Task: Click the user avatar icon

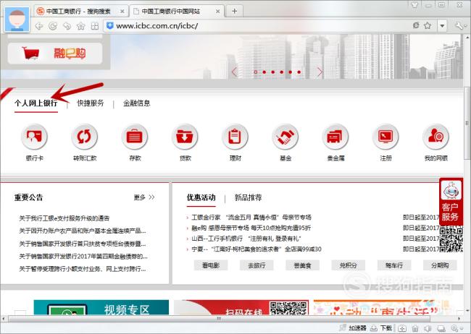Action: click(x=17, y=20)
